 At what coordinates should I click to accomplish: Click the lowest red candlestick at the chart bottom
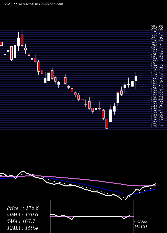[x=107, y=124]
